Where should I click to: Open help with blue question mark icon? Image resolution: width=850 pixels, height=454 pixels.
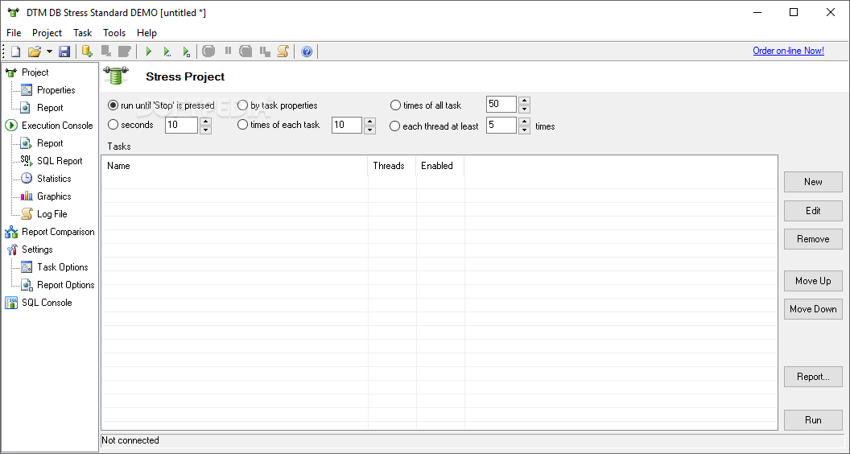[x=307, y=52]
